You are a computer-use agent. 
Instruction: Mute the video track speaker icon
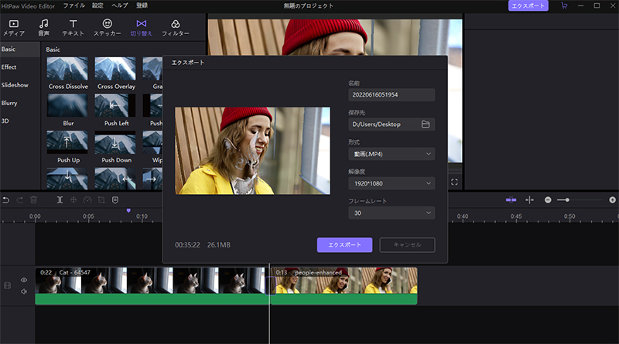(24, 291)
